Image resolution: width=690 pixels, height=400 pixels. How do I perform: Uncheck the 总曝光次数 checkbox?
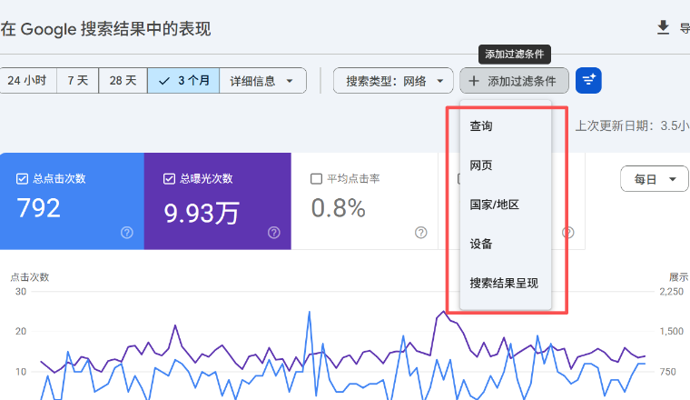coord(169,178)
